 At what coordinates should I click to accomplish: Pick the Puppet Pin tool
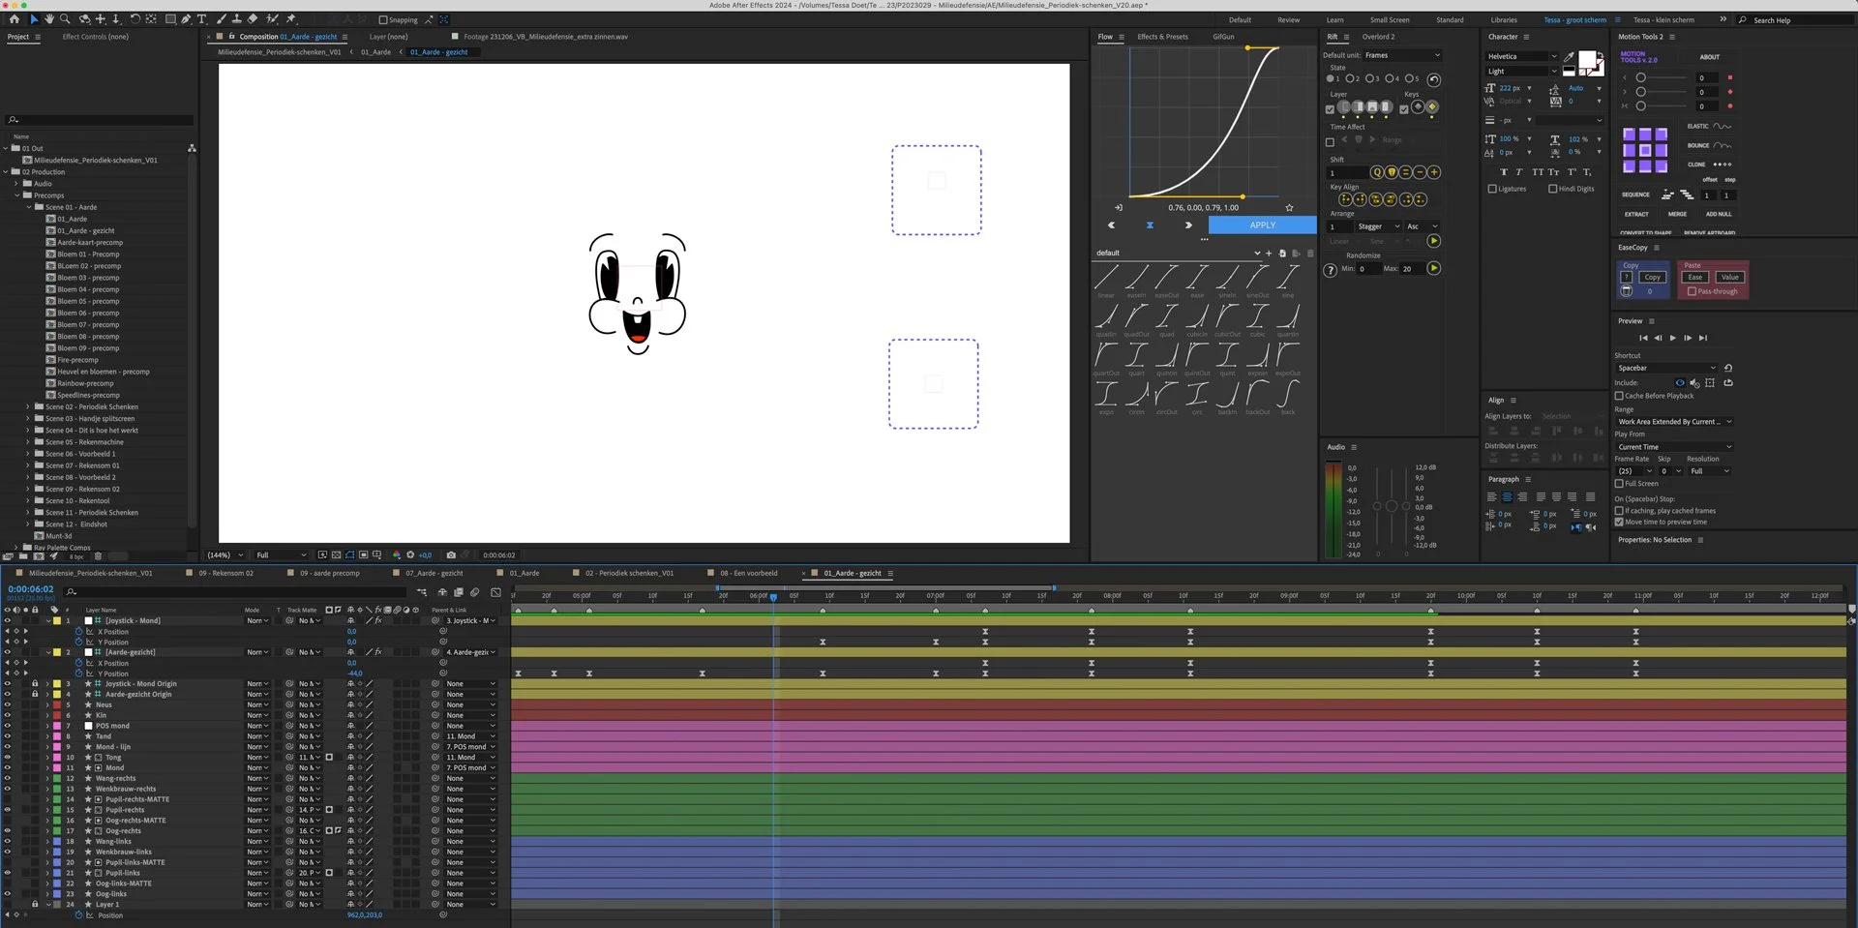[291, 19]
